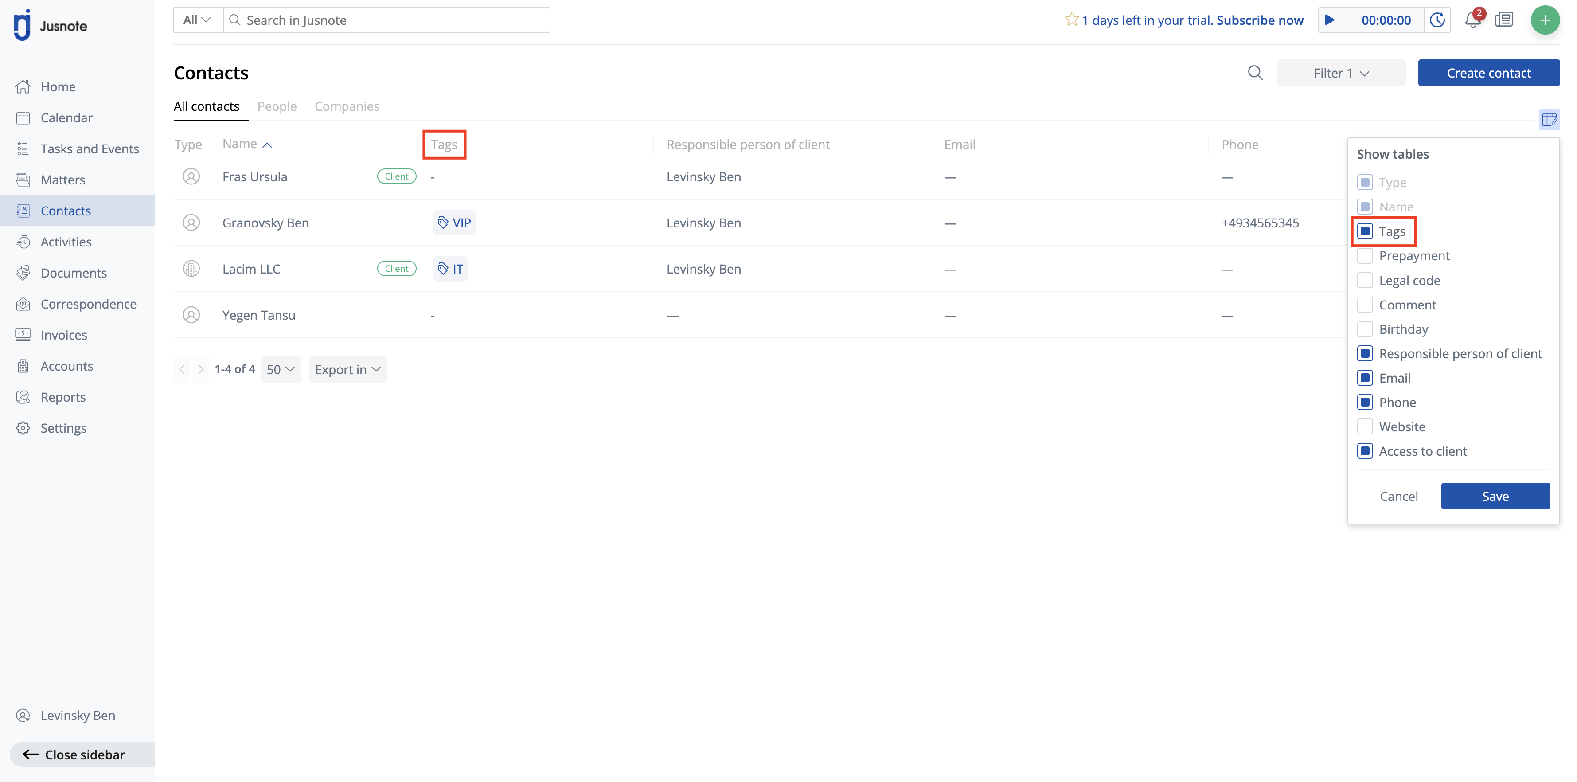Click the VIP tag on Granovsky Ben
Viewport: 1577px width, 782px height.
(x=454, y=222)
